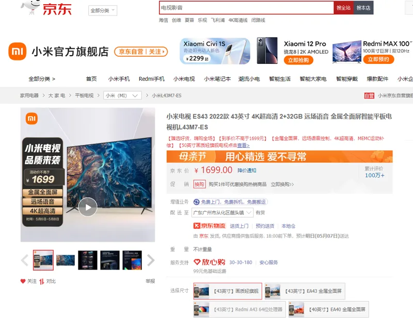This screenshot has height=318, width=413.
Task: Open the 潮流小电 menu item
Action: tap(249, 79)
